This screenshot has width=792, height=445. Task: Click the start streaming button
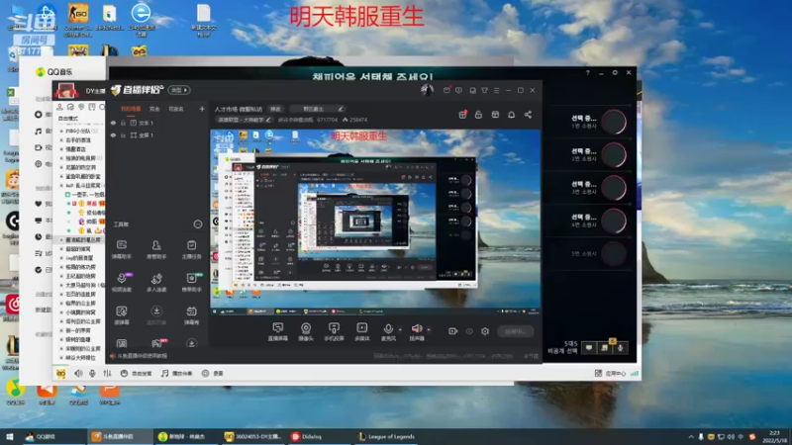[515, 331]
